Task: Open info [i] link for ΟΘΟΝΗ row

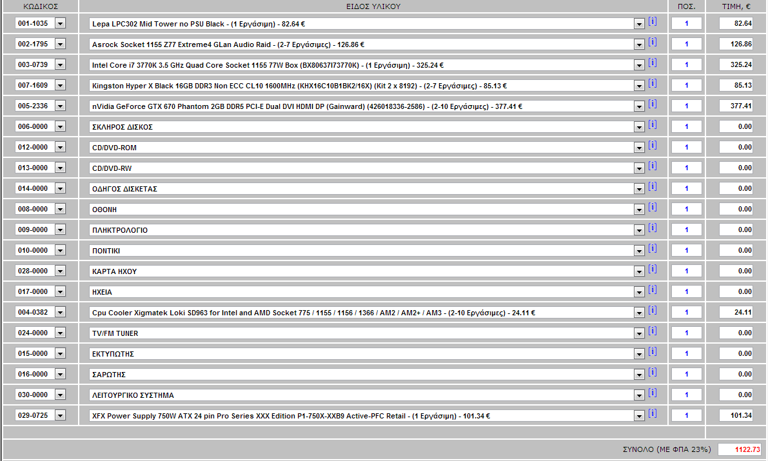Action: click(x=653, y=207)
